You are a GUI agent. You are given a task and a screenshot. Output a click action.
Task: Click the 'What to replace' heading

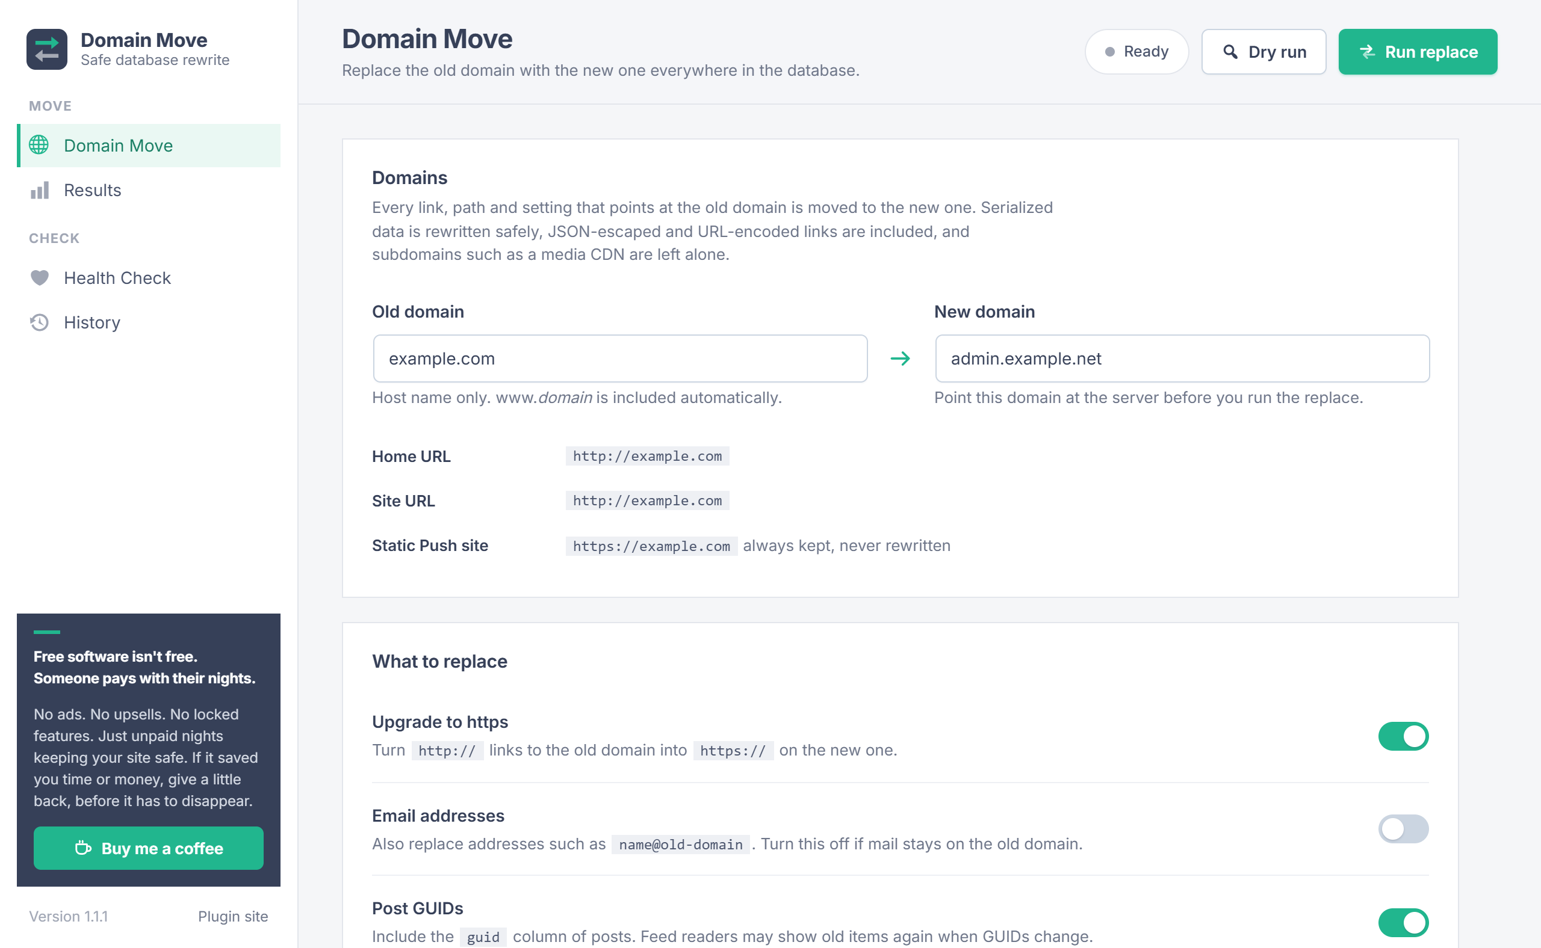[439, 662]
